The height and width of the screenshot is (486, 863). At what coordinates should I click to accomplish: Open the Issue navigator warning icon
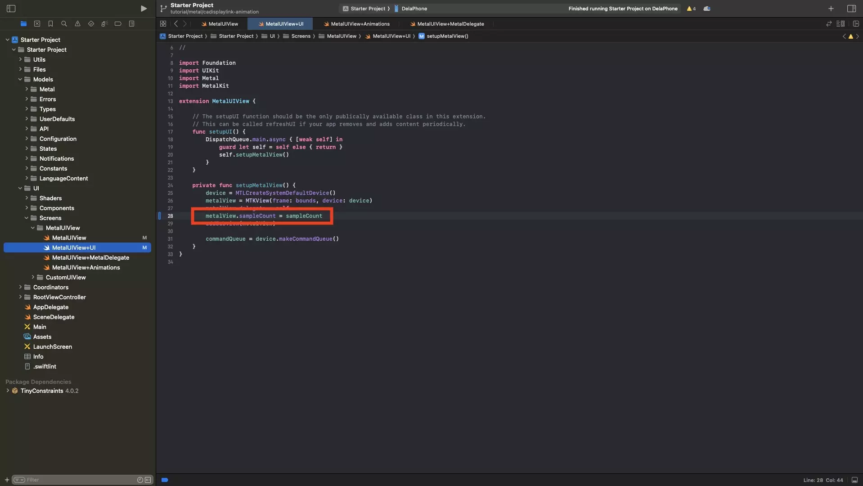[x=77, y=24]
